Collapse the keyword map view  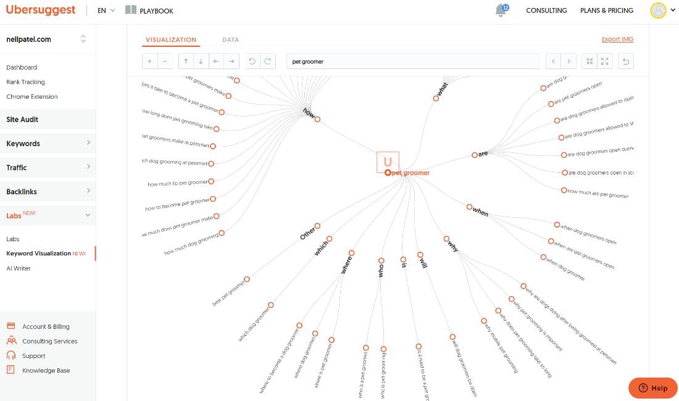(589, 61)
